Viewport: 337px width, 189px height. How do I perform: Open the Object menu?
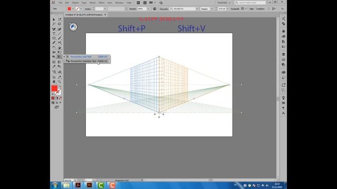pos(75,3)
